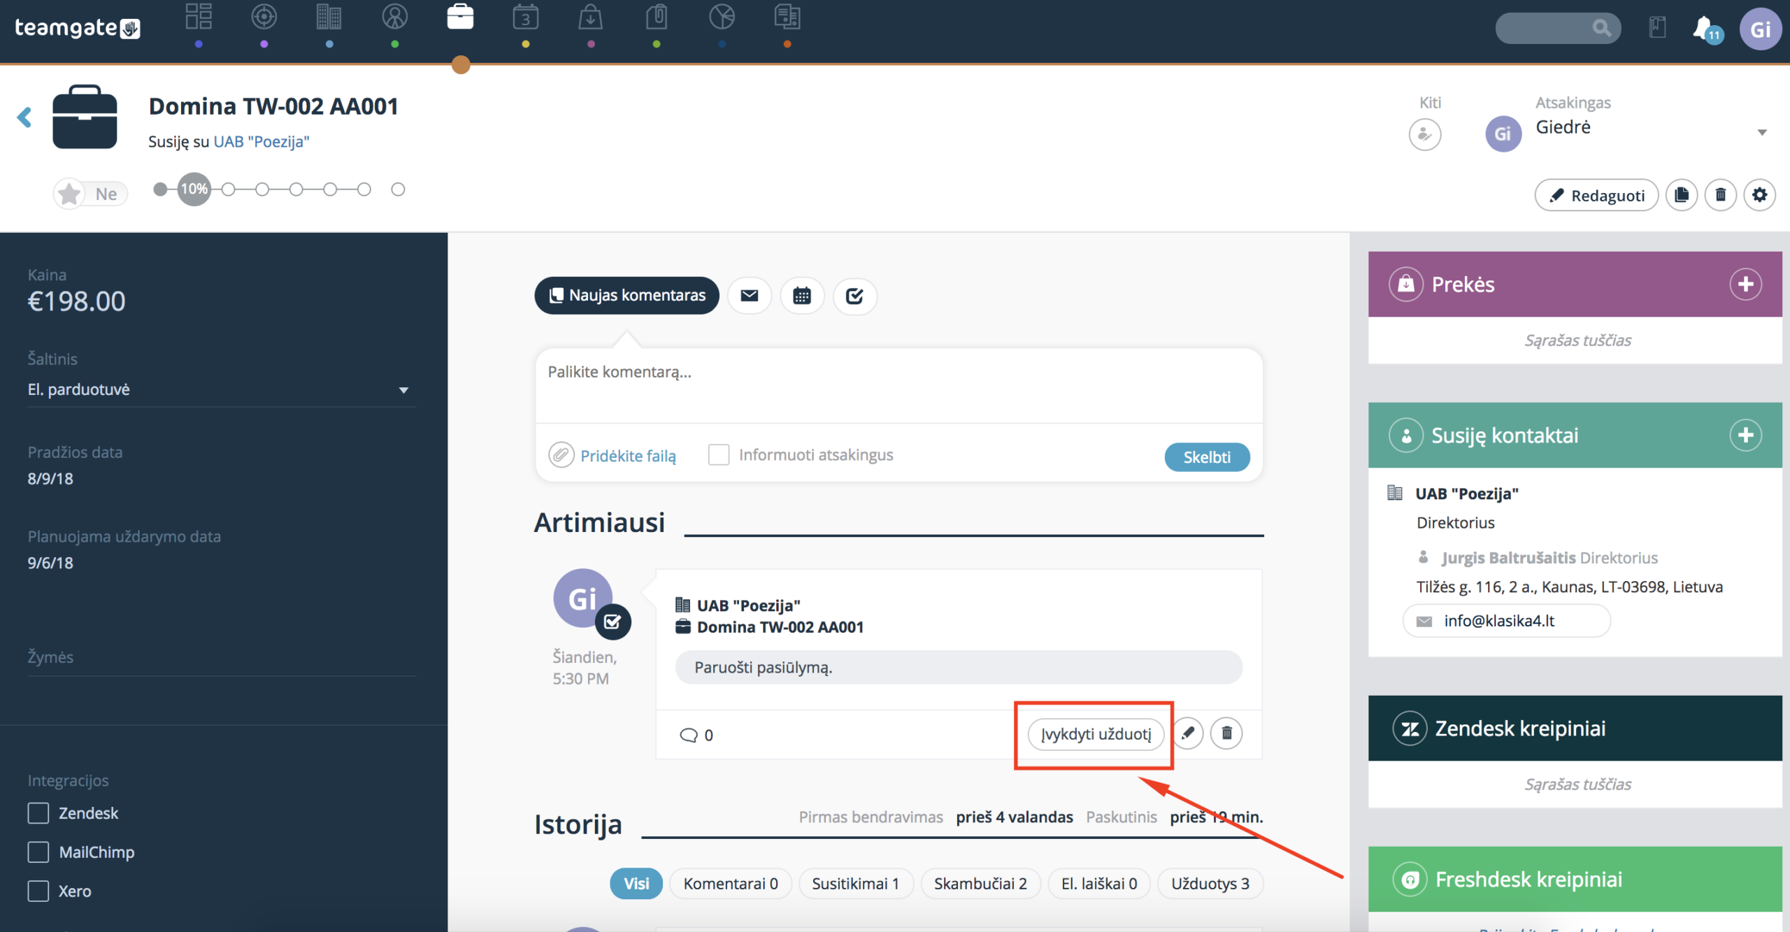The image size is (1790, 932).
Task: Switch to the task checkmark tab
Action: click(854, 295)
